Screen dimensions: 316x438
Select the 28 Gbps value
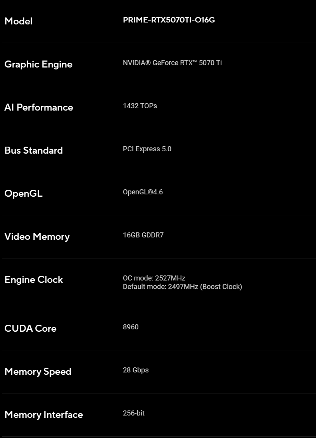click(x=136, y=370)
